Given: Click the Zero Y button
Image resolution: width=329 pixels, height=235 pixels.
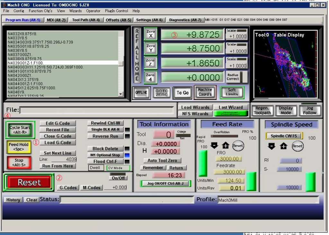Looking at the screenshot, I should pyautogui.click(x=150, y=48).
